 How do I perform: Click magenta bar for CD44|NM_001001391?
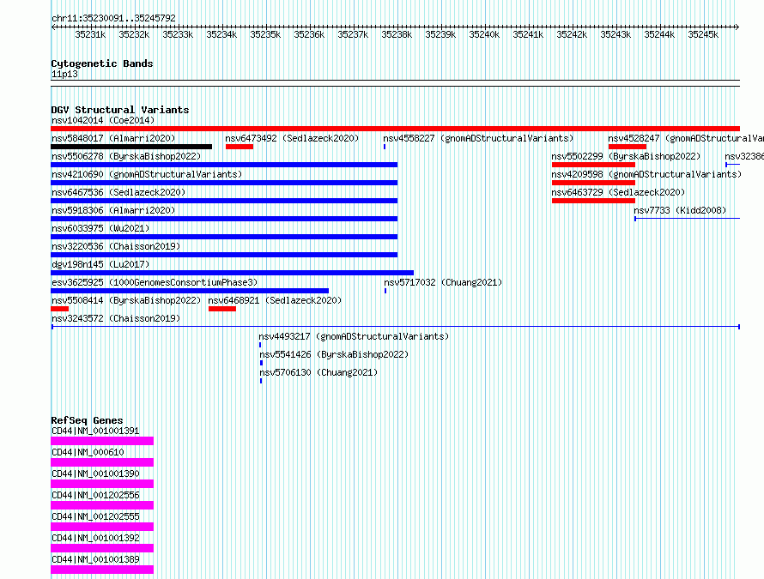[102, 441]
